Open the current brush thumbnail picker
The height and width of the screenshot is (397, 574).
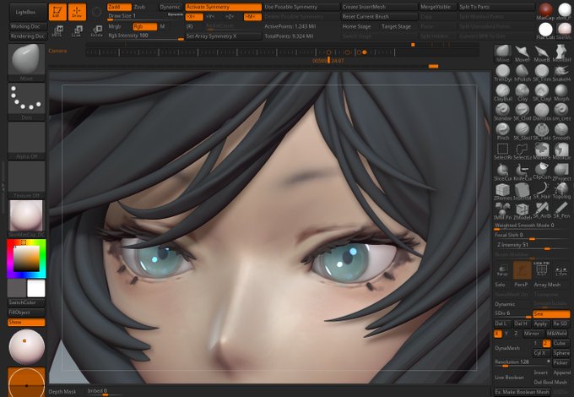pyautogui.click(x=26, y=63)
